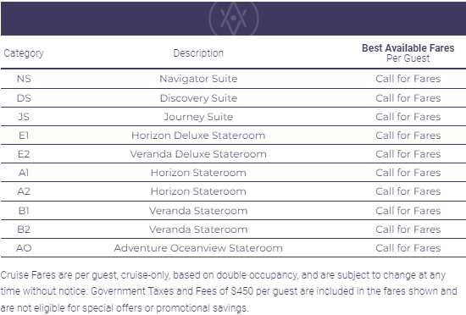Select Veranda Stateroom in the B2 row
The image size is (466, 315).
[x=198, y=229]
